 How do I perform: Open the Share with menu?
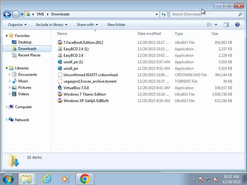click(x=87, y=25)
